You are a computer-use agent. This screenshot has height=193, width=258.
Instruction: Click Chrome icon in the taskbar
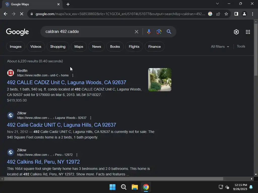point(146,187)
